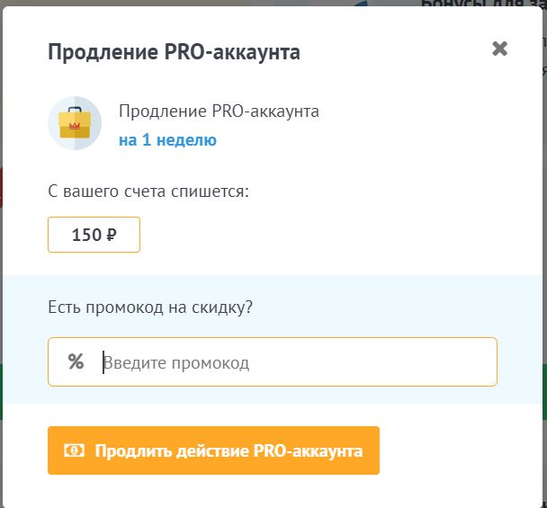The image size is (547, 508).
Task: Select the 150 ₽ amount box
Action: 94,235
